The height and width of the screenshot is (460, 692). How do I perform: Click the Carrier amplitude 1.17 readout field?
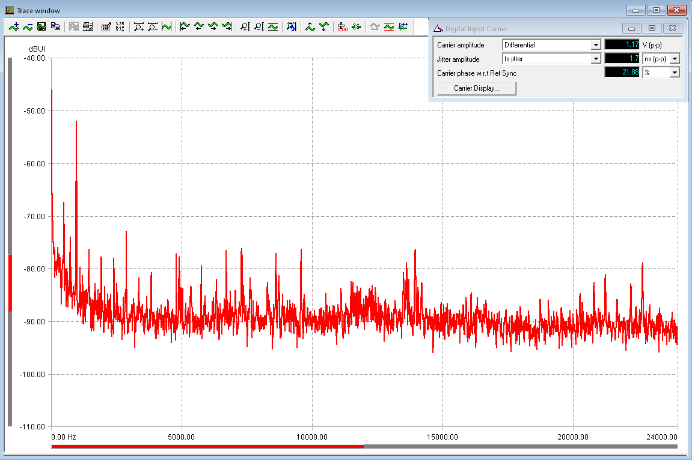[x=622, y=45]
